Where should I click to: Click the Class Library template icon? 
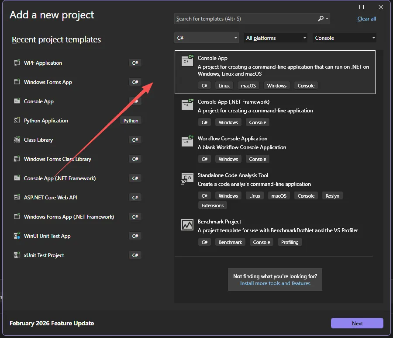(x=17, y=140)
